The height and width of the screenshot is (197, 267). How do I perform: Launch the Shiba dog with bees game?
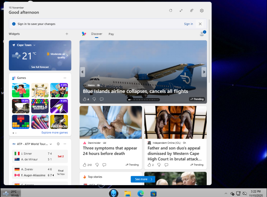click(40, 90)
